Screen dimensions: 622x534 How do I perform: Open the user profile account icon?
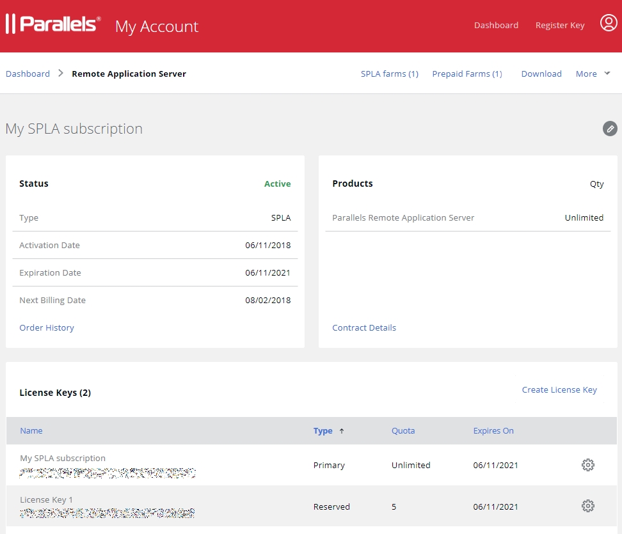point(608,24)
